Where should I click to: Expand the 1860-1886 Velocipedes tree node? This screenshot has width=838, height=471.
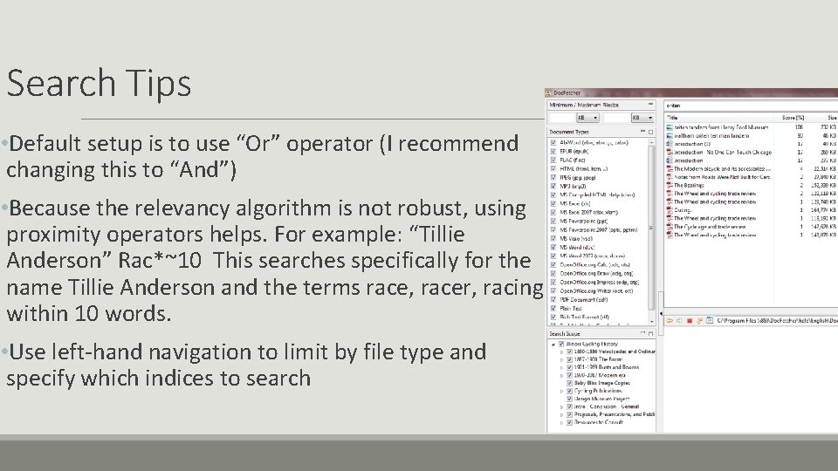[x=561, y=352]
